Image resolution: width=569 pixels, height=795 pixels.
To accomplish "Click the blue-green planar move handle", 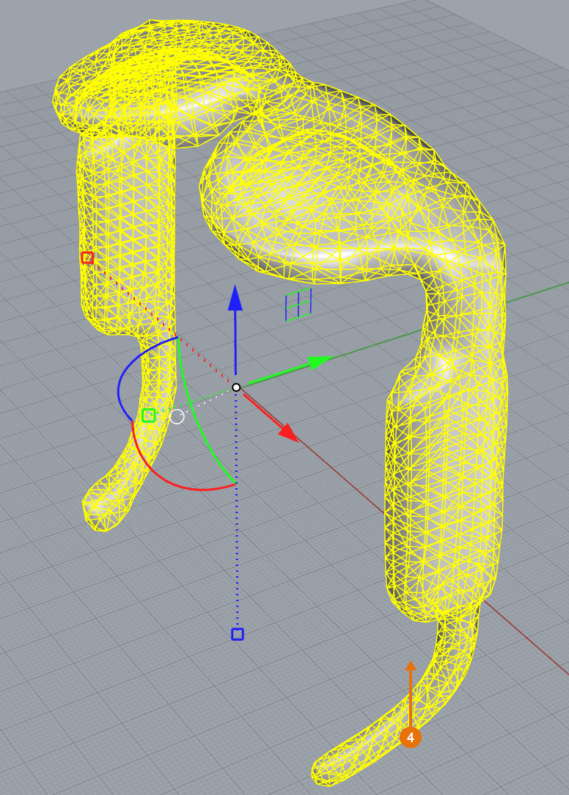I will point(298,305).
